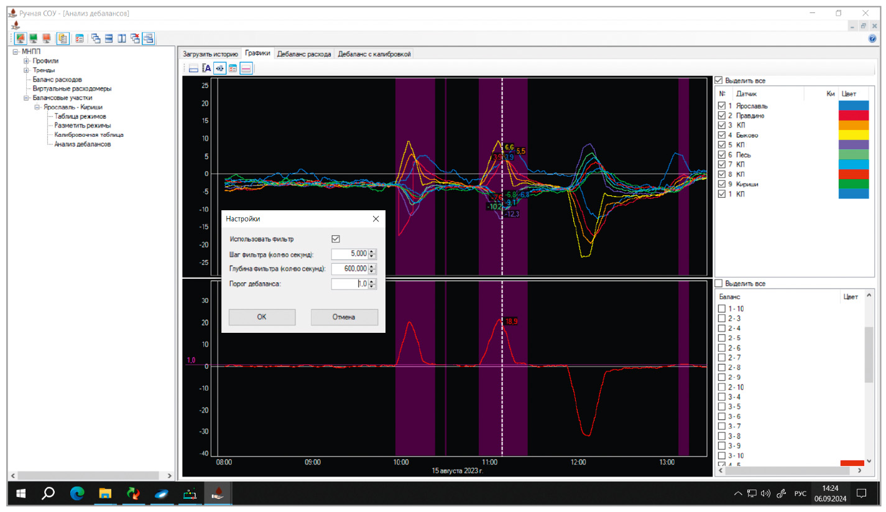Open the 'Загрузить историю' tab
Viewport: 886px width, 512px height.
point(210,54)
